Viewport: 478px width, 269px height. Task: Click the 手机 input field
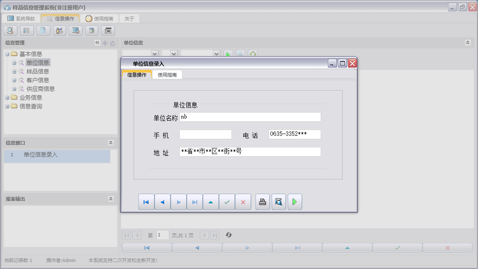[x=205, y=134]
